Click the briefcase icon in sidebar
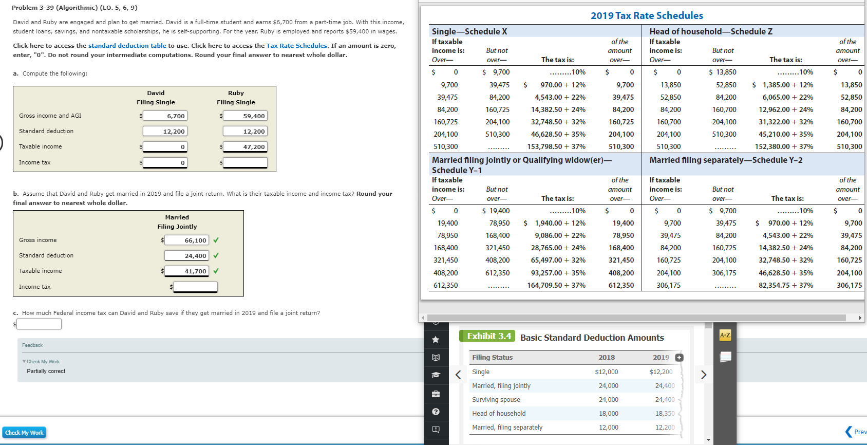 436,394
